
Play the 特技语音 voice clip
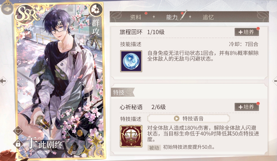tap(188, 118)
